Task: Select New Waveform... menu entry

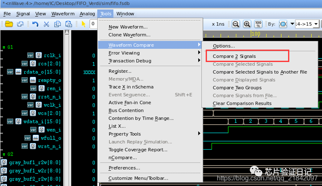Action: [128, 27]
